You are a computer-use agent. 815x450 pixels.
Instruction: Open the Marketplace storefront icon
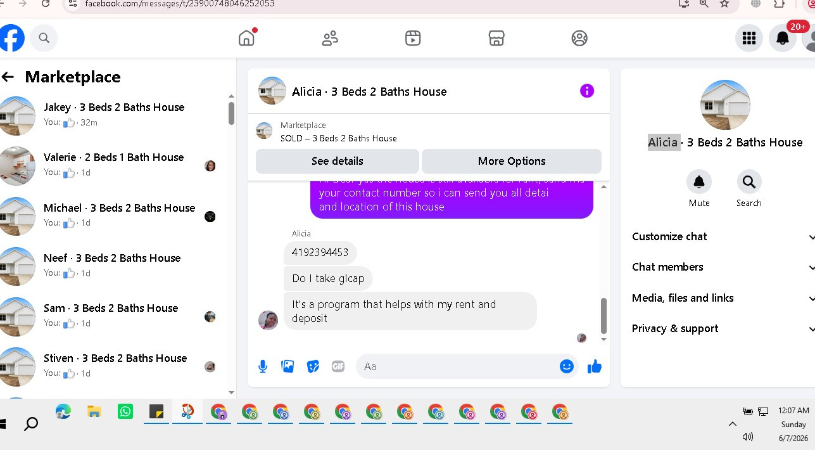(496, 38)
